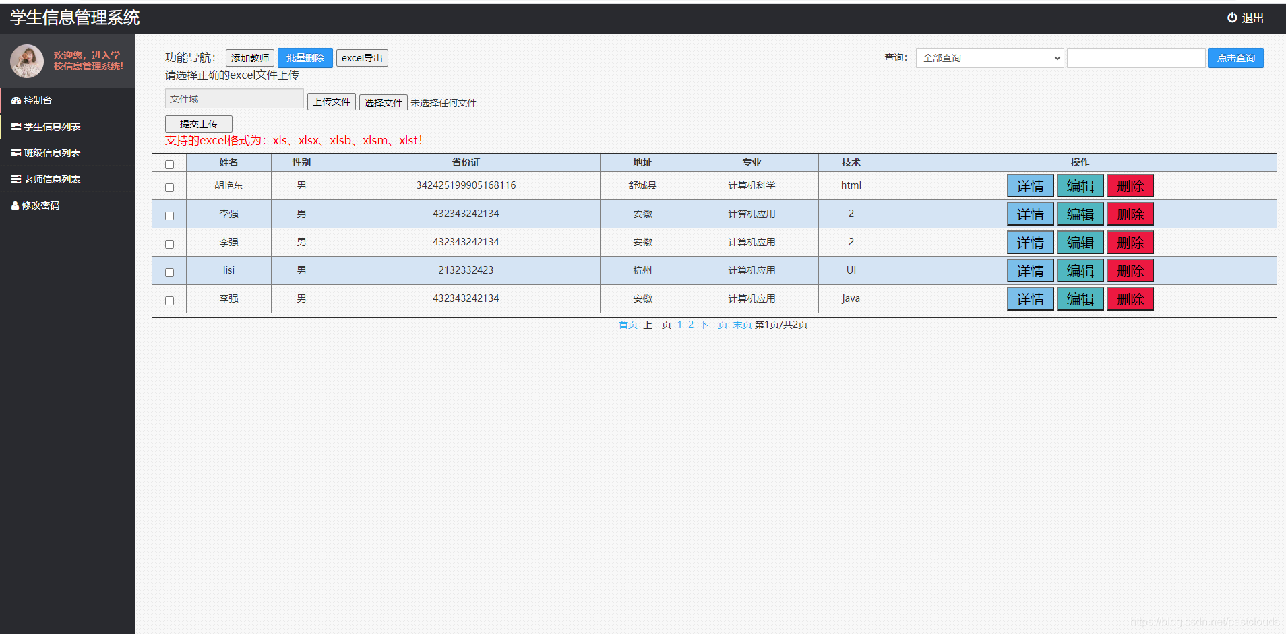This screenshot has height=634, width=1286.
Task: Click the 2132332423 ID cell
Action: click(x=466, y=270)
